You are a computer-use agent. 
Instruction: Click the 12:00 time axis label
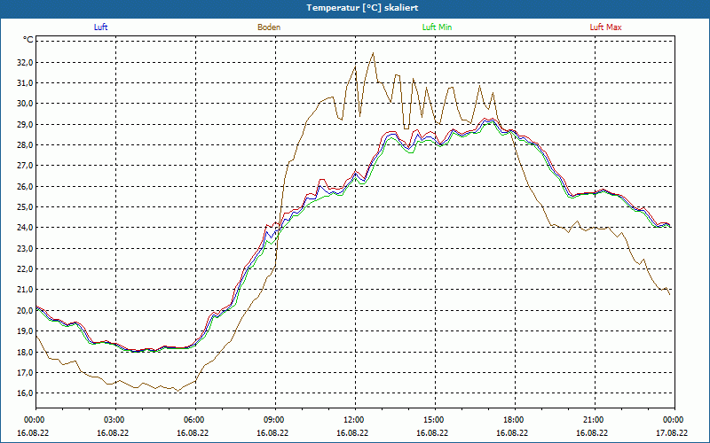(356, 420)
